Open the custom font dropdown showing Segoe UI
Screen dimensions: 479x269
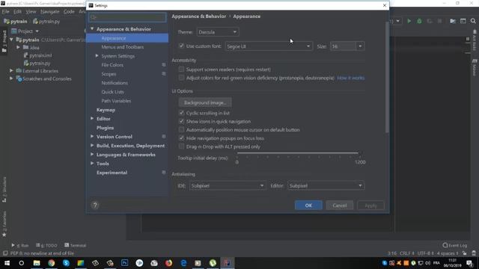[x=269, y=46]
